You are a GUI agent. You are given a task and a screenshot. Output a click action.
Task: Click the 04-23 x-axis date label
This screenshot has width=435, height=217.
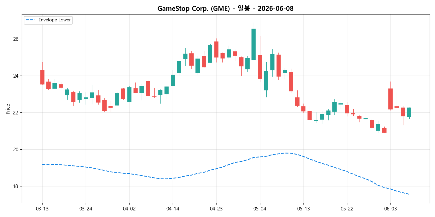(x=216, y=209)
